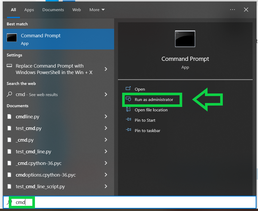258x211 pixels.
Task: Click the Open file location folder icon
Action: [x=128, y=110]
